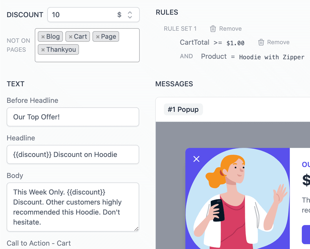Click the Headline field with discount placeholder
310x249 pixels.
pos(73,154)
